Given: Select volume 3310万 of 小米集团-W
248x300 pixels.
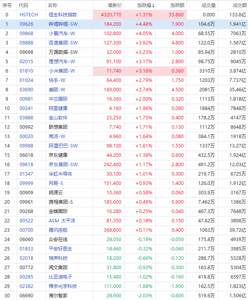Looking at the screenshot, I should tap(207, 71).
